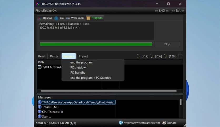Screen dimensions: 220x127
Task: Choose 'end the program' menu entry
Action: [81, 62]
